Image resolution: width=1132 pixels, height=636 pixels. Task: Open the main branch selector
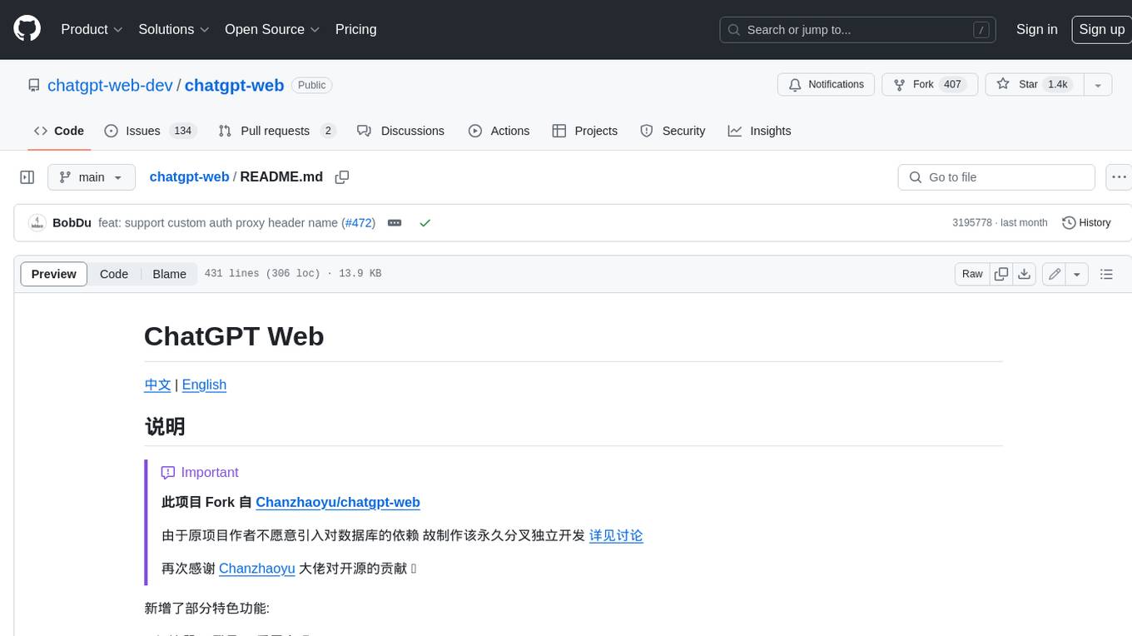(92, 177)
